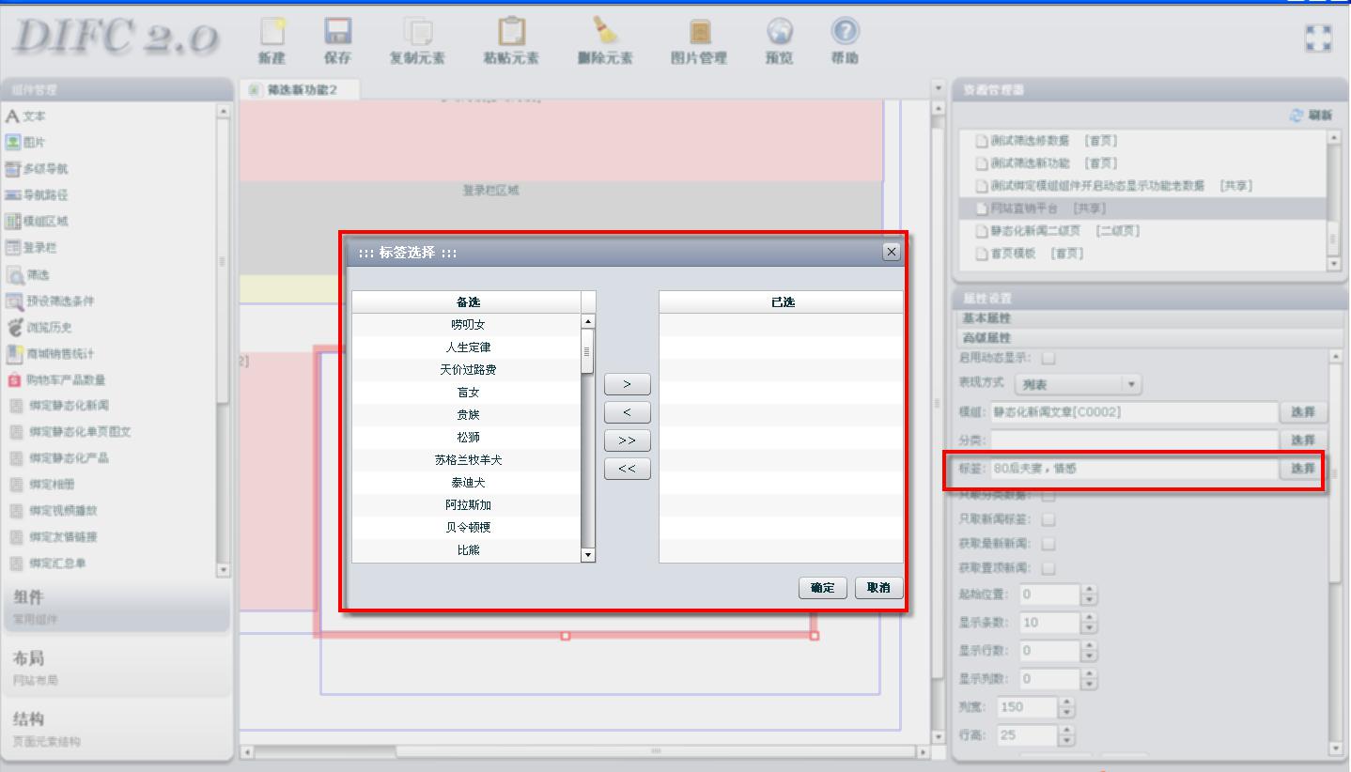Tick the 获取最新新闻 checkbox
This screenshot has height=772, width=1351.
click(1048, 544)
